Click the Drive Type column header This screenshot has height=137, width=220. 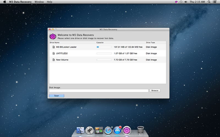[150, 42]
